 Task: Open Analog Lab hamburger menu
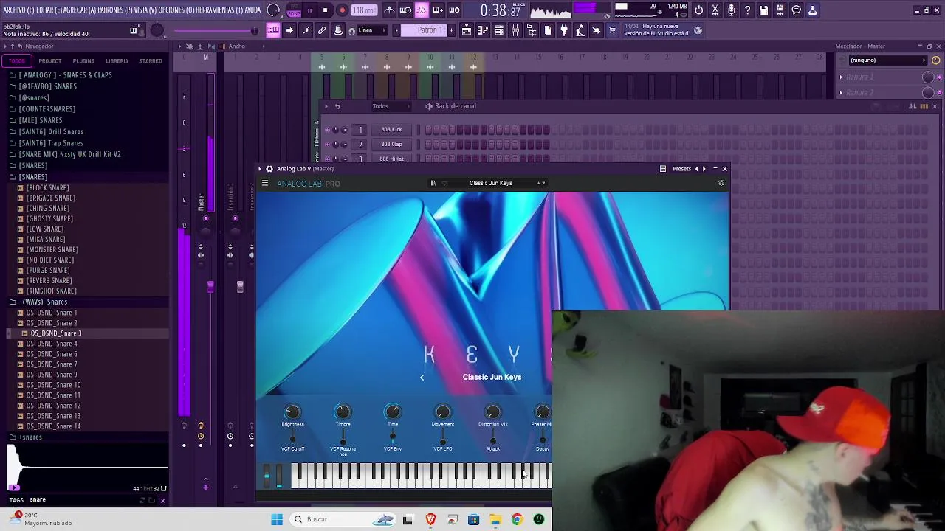tap(265, 184)
